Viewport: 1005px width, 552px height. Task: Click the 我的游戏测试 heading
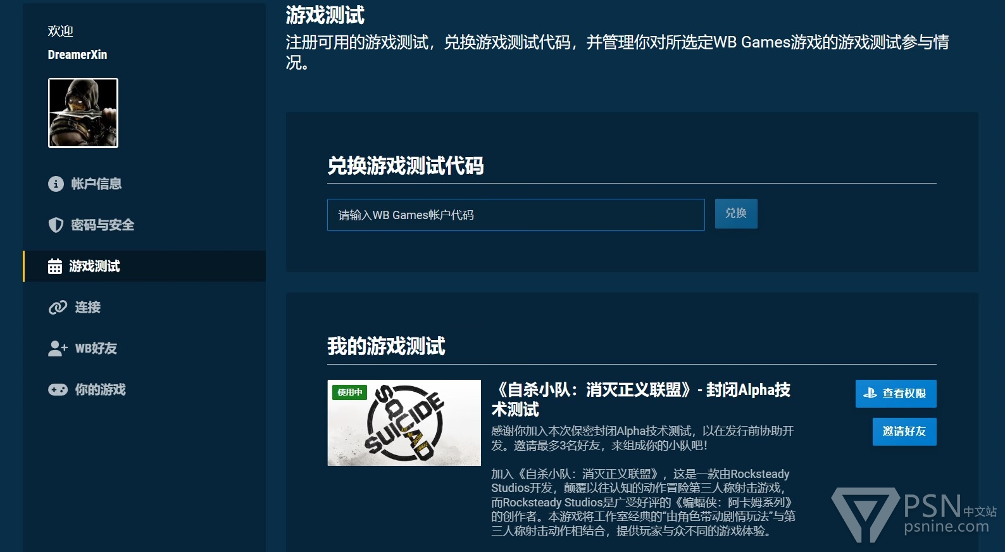[386, 346]
